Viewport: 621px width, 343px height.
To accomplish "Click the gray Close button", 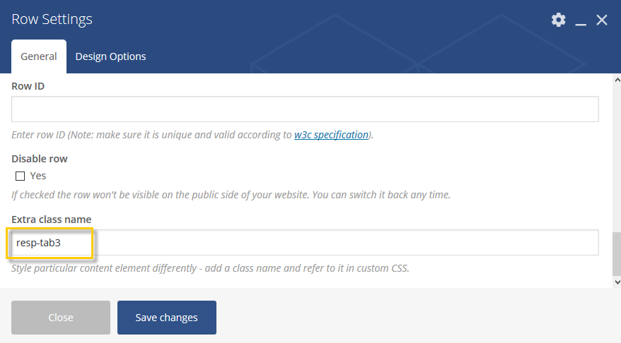I will tap(61, 318).
